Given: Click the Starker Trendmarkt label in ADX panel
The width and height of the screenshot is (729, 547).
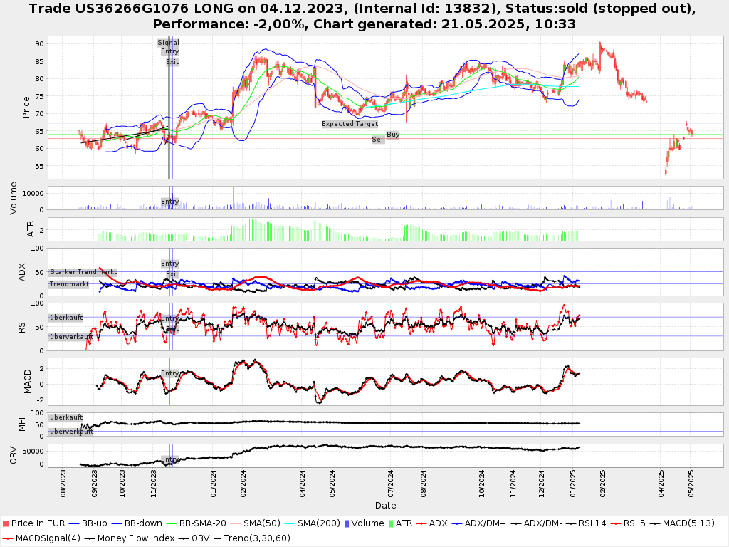Looking at the screenshot, I should tap(83, 272).
